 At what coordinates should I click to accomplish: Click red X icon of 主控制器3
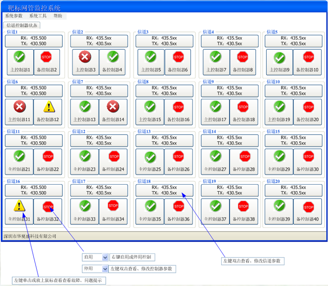85,57
